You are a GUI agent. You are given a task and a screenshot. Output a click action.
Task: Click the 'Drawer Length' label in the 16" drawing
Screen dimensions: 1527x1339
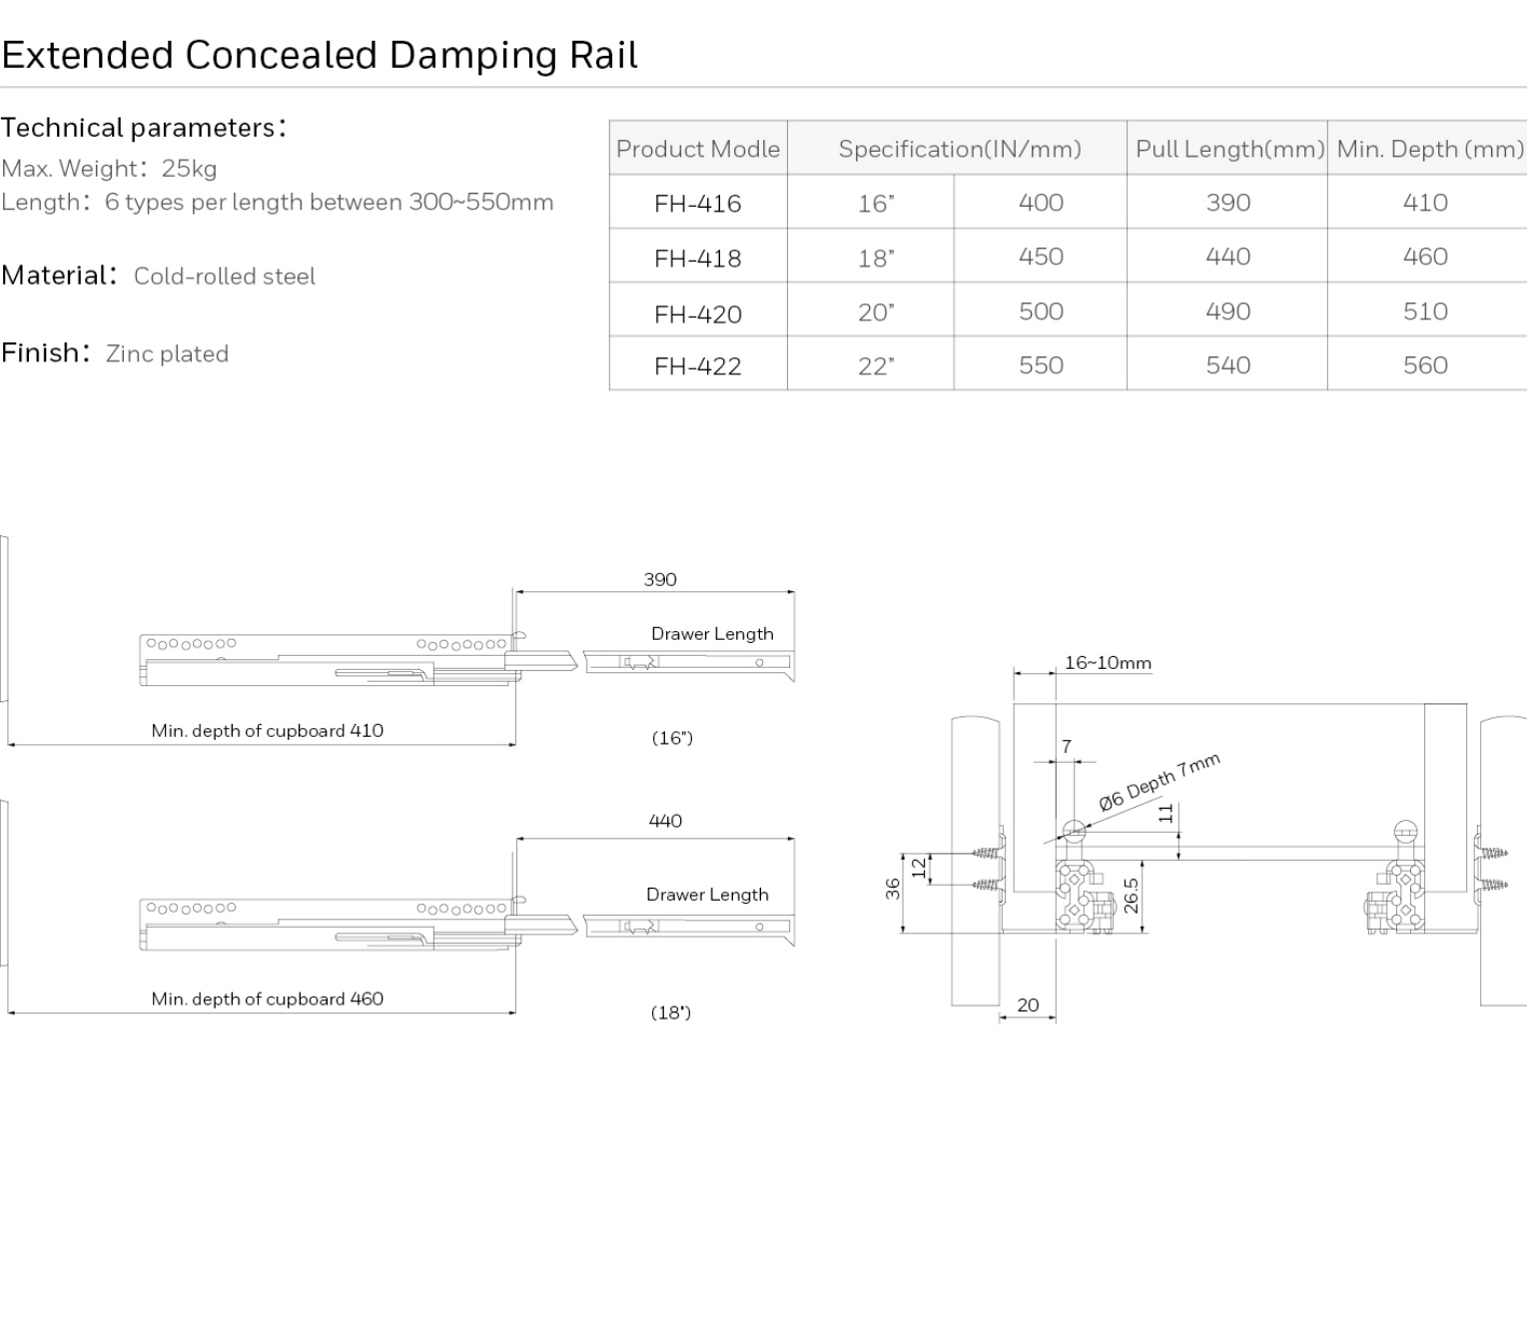click(712, 634)
